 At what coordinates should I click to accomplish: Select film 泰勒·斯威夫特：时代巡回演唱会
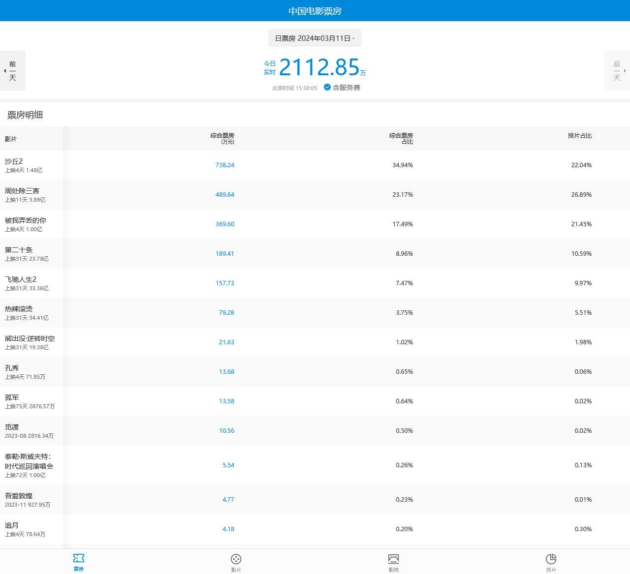[x=29, y=461]
